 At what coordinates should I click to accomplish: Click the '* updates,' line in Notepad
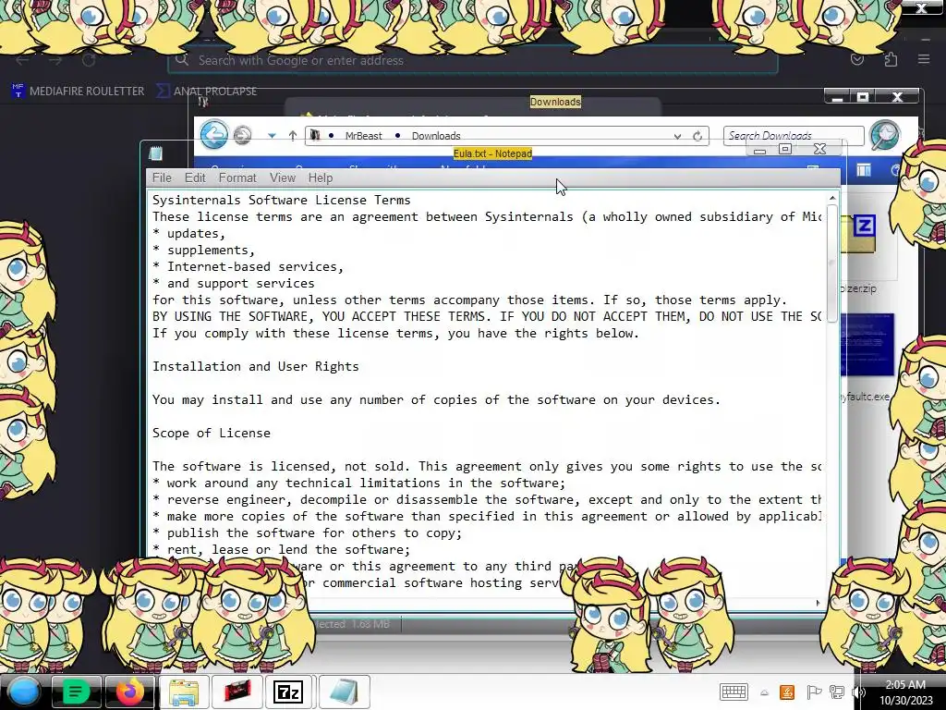click(x=188, y=233)
